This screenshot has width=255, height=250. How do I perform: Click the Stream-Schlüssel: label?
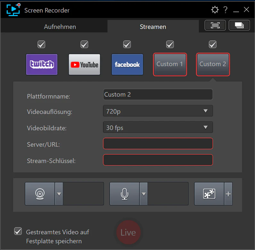tap(51, 161)
